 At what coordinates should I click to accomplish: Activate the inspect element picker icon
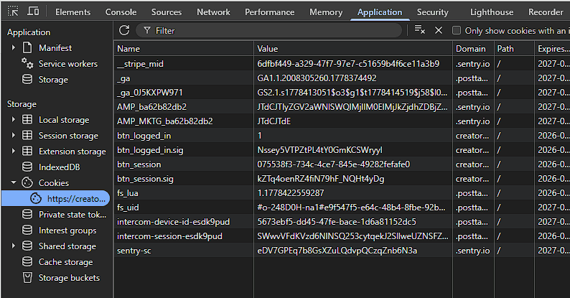click(x=13, y=11)
